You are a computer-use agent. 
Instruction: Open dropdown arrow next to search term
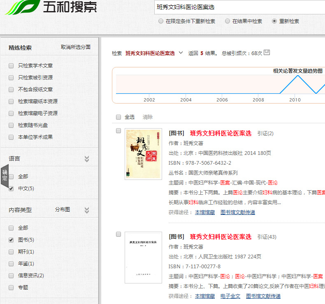(x=181, y=53)
